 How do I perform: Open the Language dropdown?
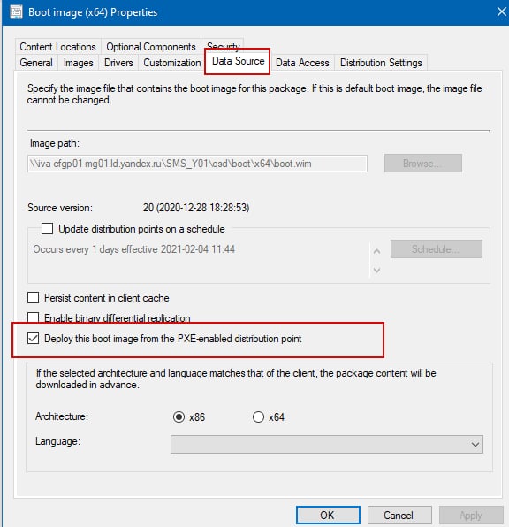327,444
